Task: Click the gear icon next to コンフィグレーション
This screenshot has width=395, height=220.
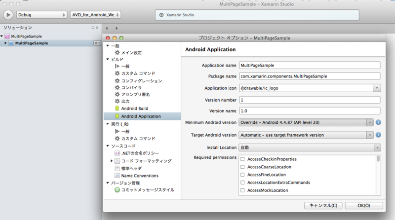Action: click(x=117, y=81)
